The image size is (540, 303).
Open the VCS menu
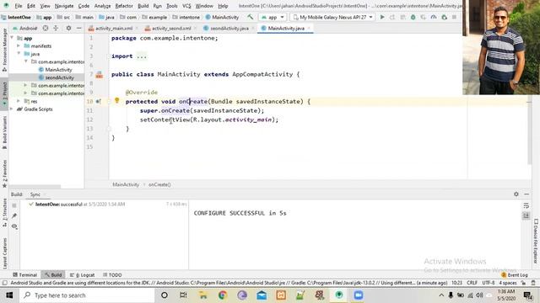186,6
